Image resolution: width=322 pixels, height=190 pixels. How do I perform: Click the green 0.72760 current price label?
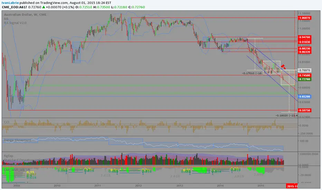305,79
